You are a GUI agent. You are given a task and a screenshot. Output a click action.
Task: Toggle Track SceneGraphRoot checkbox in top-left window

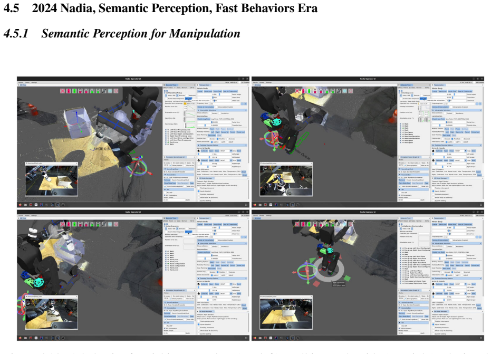pyautogui.click(x=165, y=186)
